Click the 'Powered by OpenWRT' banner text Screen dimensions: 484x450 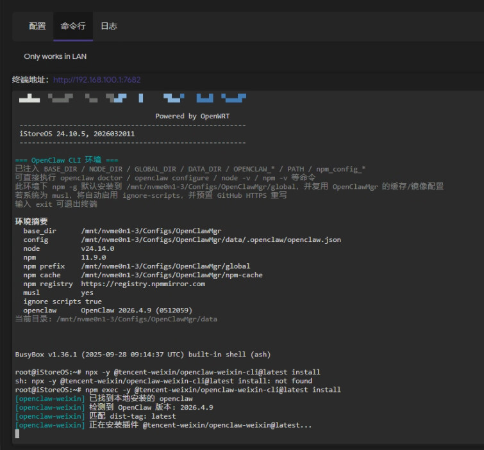point(192,117)
